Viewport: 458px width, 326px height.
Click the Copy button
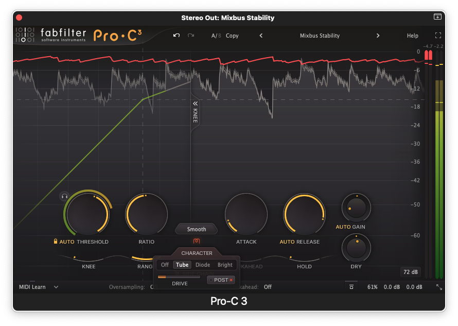click(x=232, y=36)
